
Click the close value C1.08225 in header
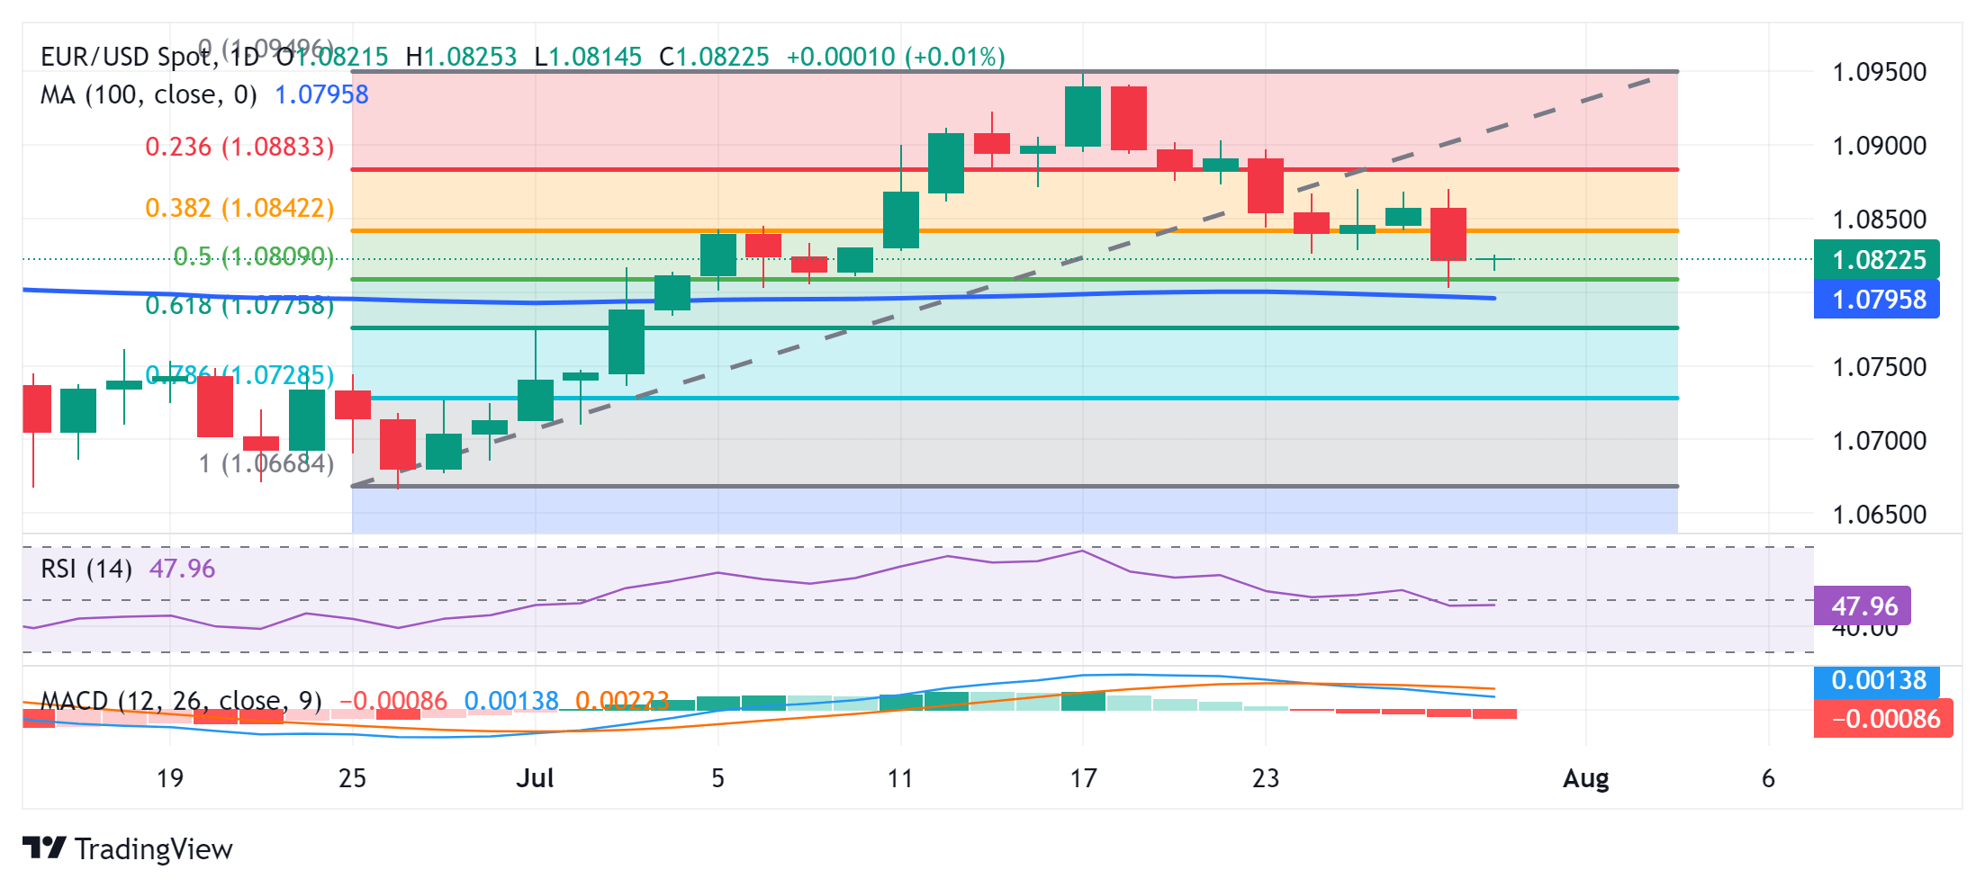(715, 57)
